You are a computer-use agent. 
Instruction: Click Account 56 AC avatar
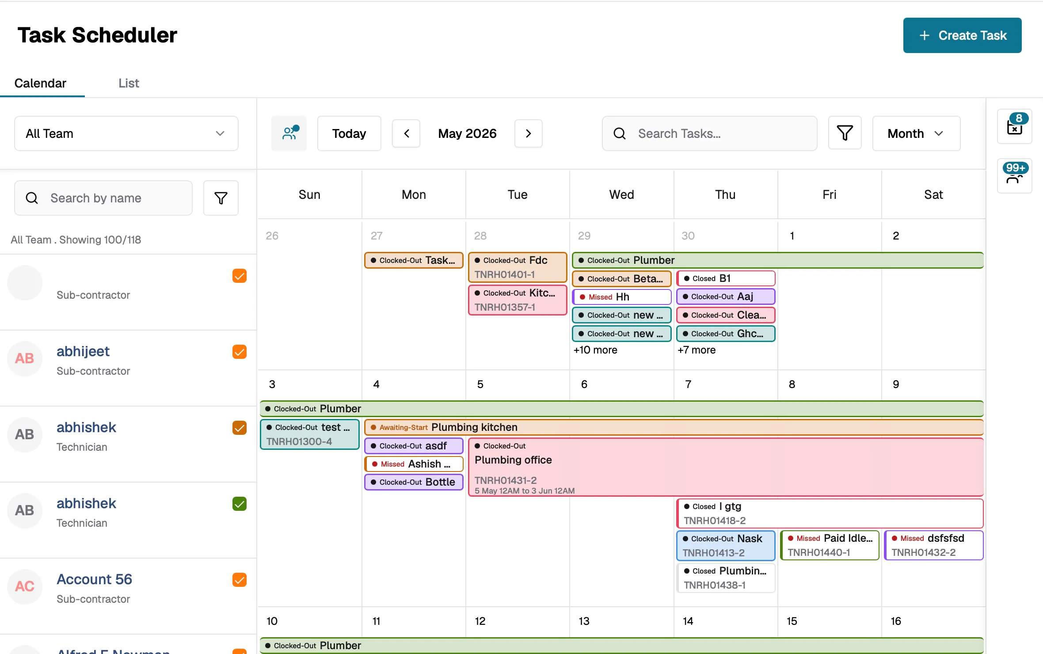coord(25,587)
